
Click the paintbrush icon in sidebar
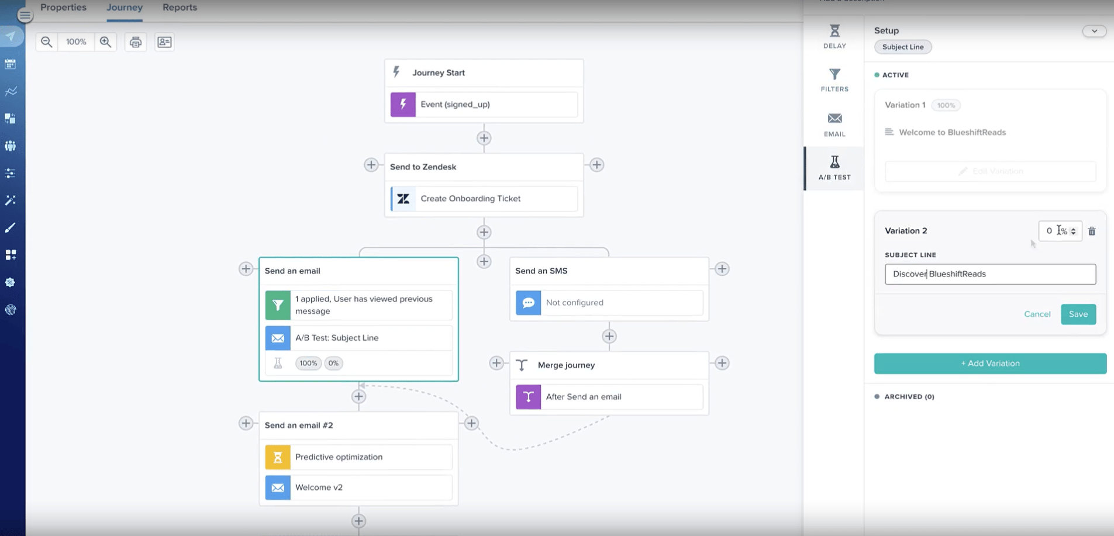coord(11,227)
